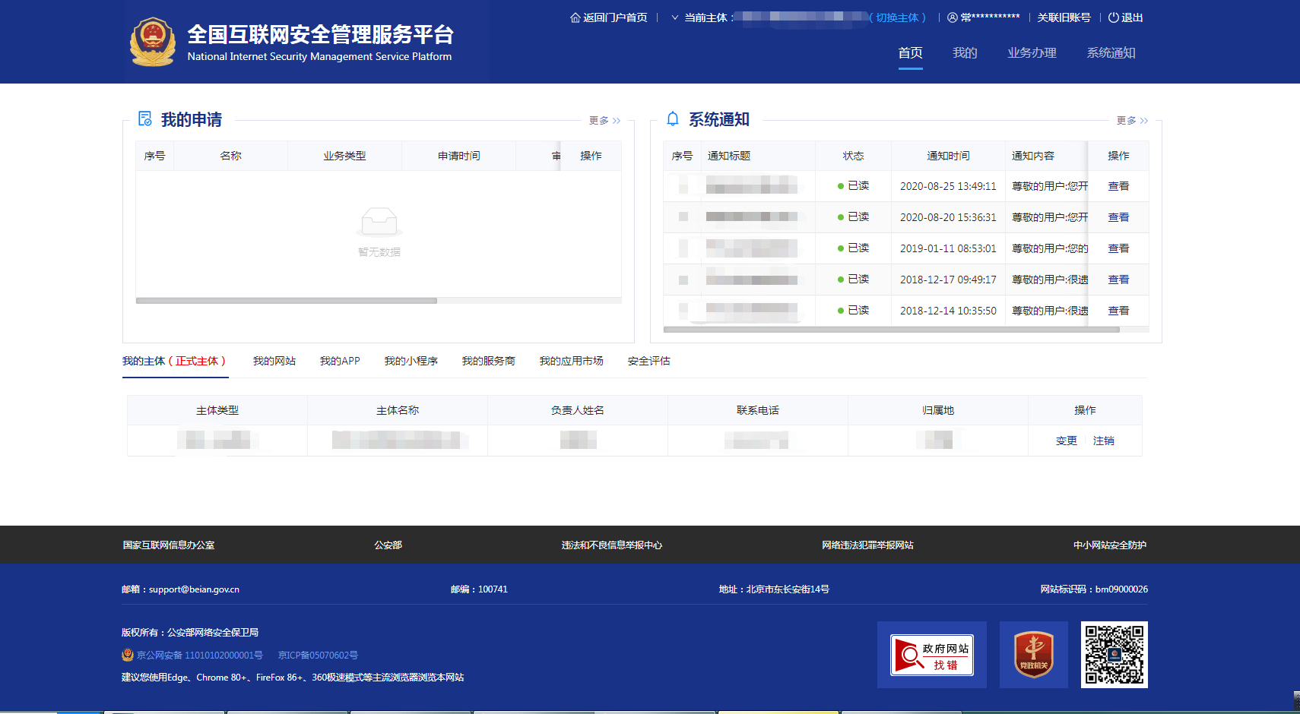Viewport: 1300px width, 714px height.
Task: Click the home icon beside 返回门户首页
Action: tap(575, 17)
